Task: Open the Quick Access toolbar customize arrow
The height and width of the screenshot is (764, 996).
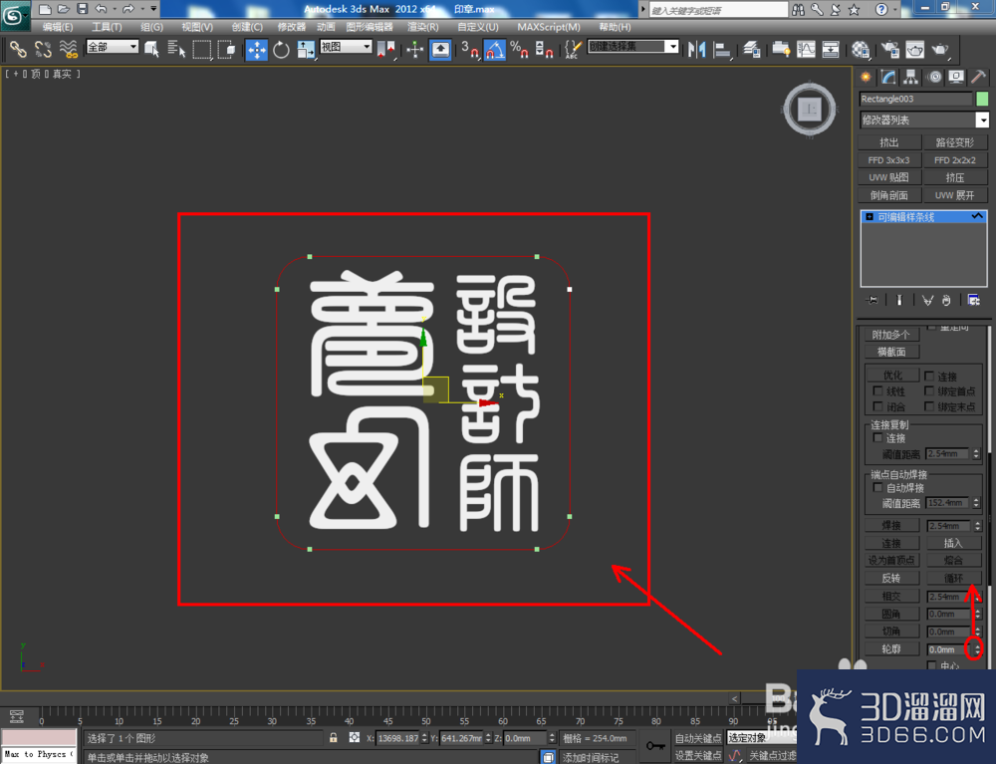Action: (x=153, y=9)
